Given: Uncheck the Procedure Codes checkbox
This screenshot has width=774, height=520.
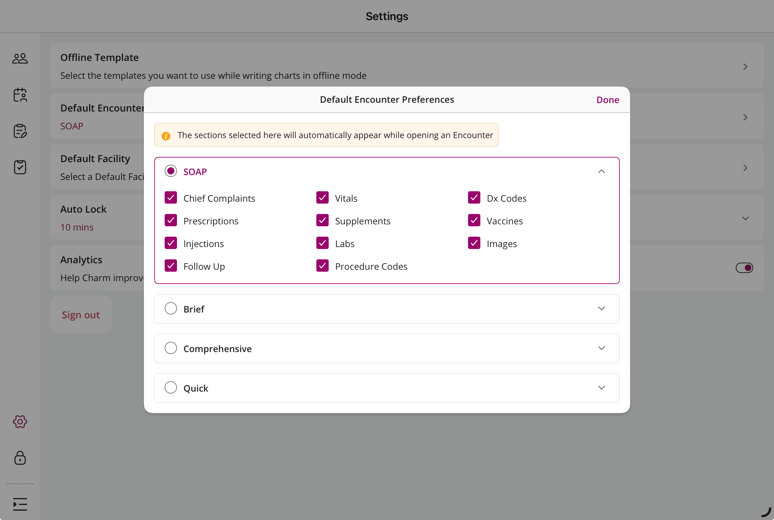Looking at the screenshot, I should click(x=322, y=266).
